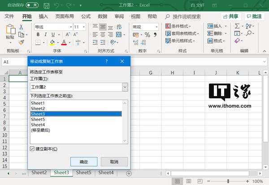269x185 pixels.
Task: Open the font size dropdown
Action: (x=84, y=27)
